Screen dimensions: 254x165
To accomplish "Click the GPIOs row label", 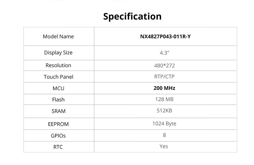I will [58, 136].
